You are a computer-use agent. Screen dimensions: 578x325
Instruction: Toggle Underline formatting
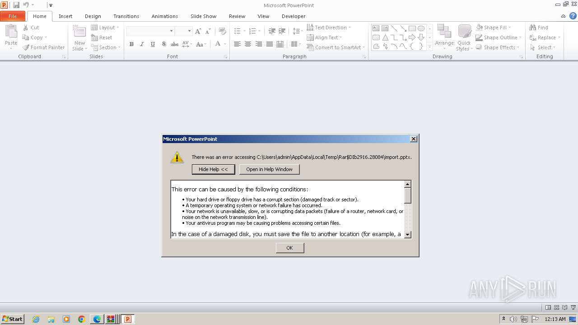[153, 44]
